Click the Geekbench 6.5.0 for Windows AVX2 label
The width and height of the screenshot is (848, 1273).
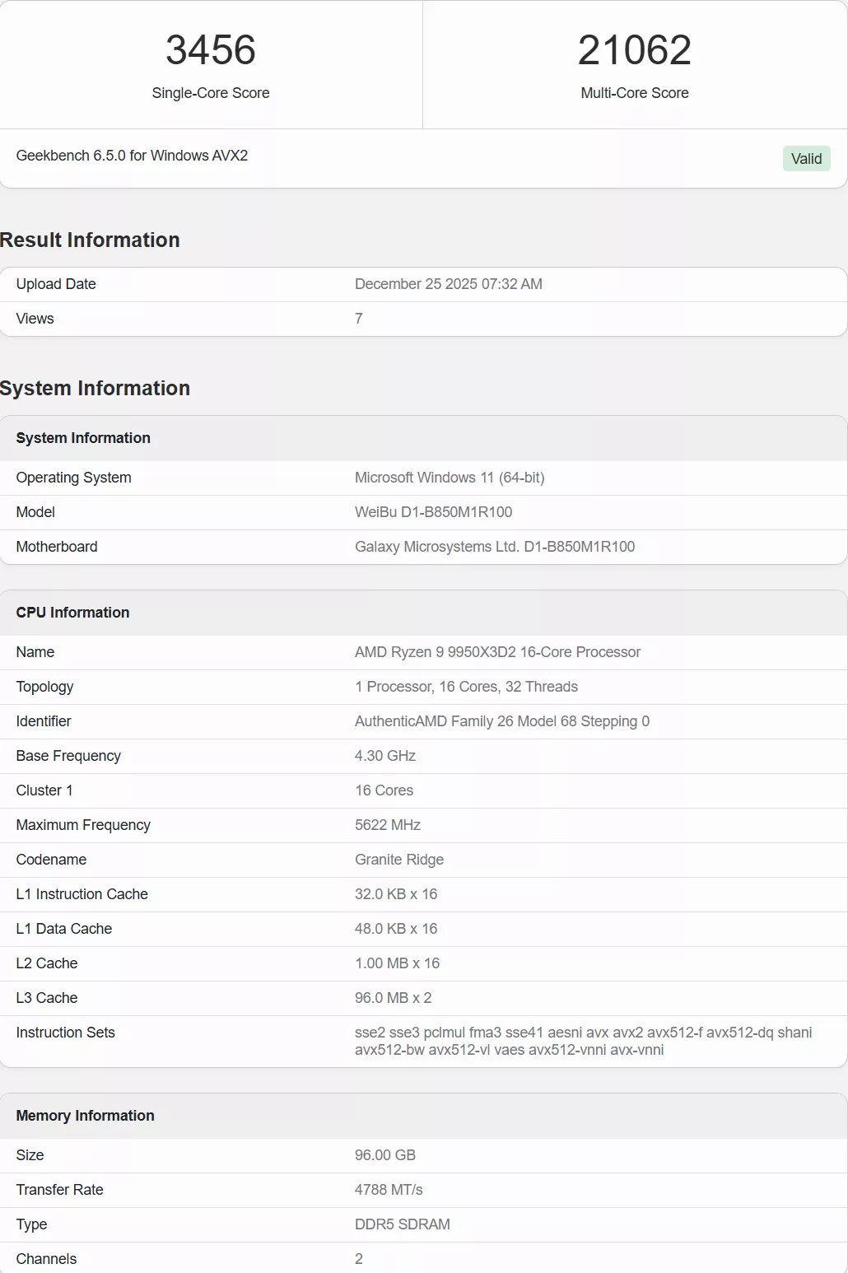133,156
